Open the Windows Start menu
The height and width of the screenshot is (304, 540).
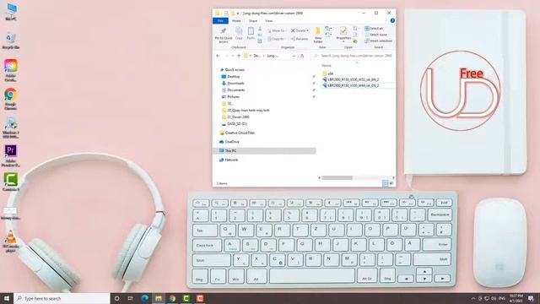click(x=7, y=298)
